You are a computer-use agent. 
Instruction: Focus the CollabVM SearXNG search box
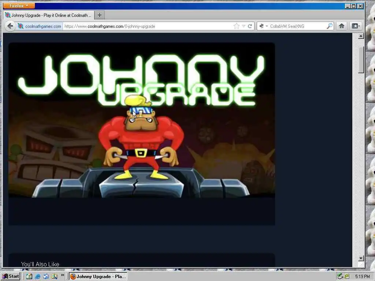(x=297, y=26)
